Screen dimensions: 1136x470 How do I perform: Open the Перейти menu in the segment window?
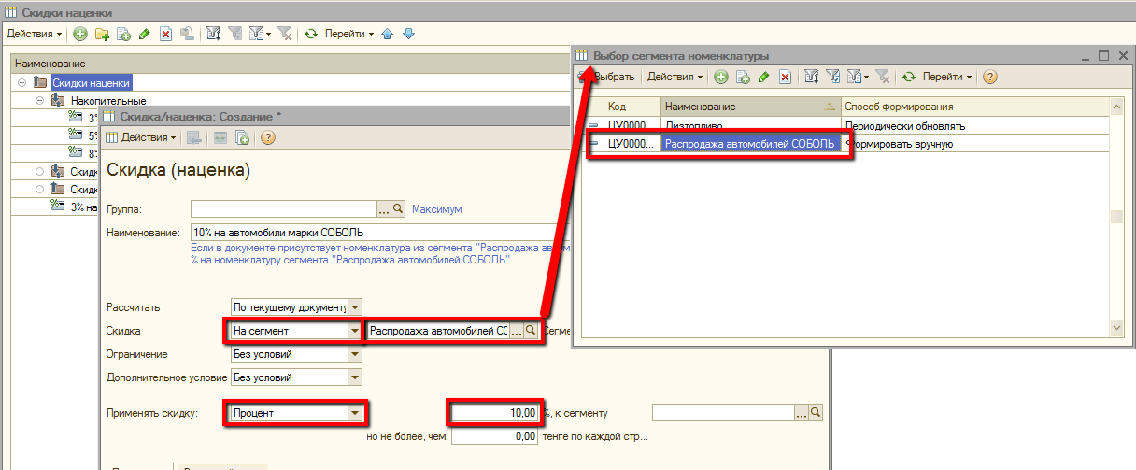click(x=947, y=77)
